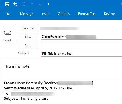Open Customize Quick Access Toolbar dropdown

click(48, 4)
